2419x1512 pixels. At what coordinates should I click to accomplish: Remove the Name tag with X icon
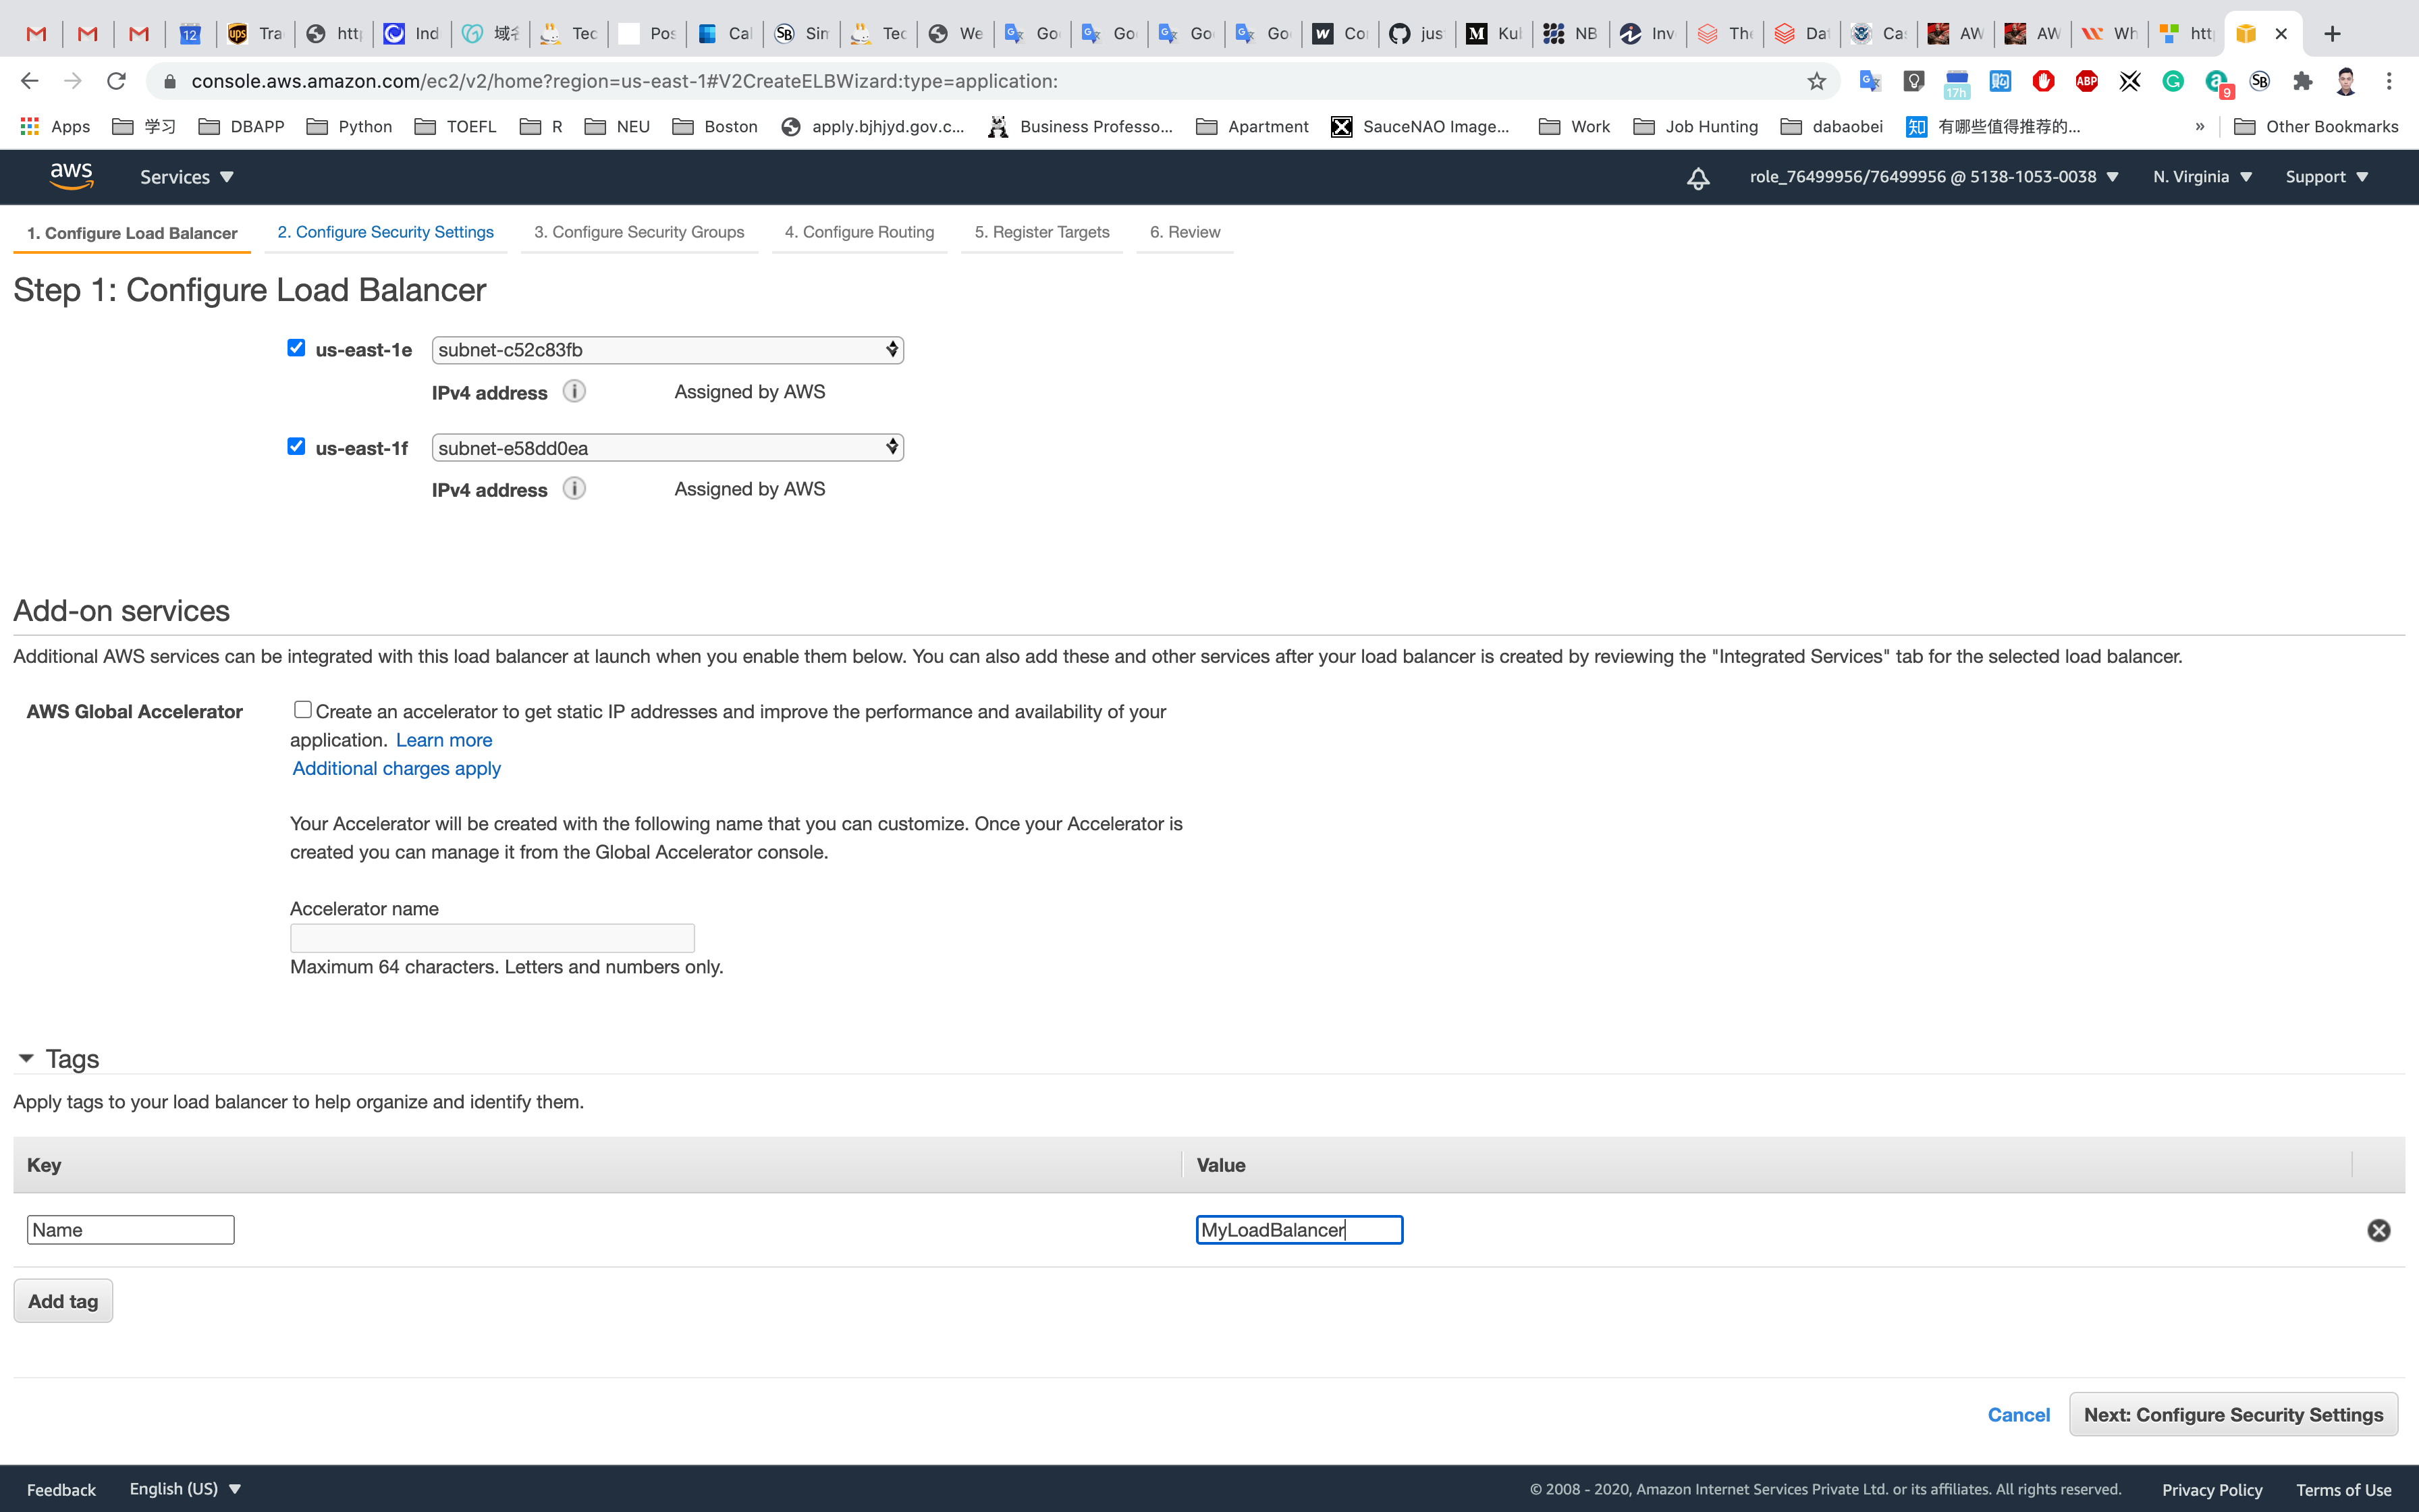[2378, 1230]
